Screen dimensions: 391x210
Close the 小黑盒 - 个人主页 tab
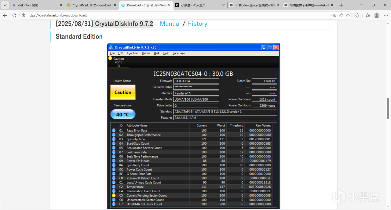(x=224, y=5)
